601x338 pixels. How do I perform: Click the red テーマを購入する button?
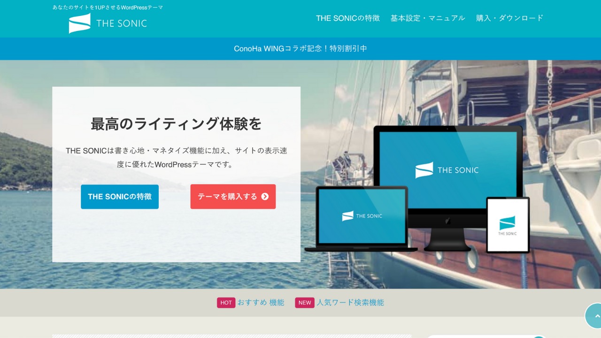pyautogui.click(x=233, y=197)
